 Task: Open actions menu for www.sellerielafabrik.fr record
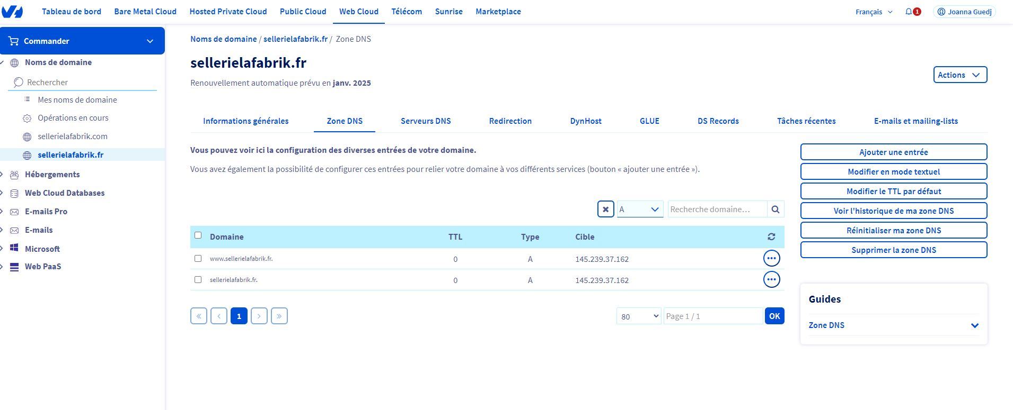click(x=771, y=259)
